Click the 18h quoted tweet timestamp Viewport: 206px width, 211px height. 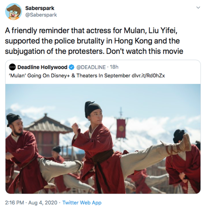pyautogui.click(x=114, y=67)
